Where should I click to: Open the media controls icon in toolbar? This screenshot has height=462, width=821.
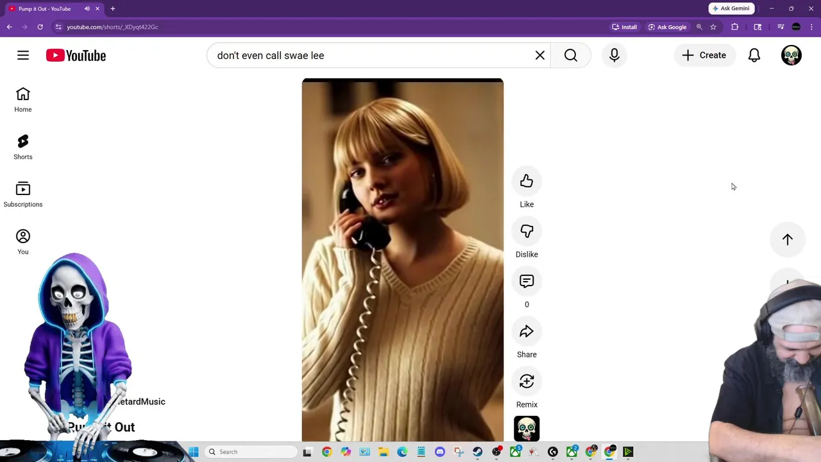pyautogui.click(x=781, y=27)
